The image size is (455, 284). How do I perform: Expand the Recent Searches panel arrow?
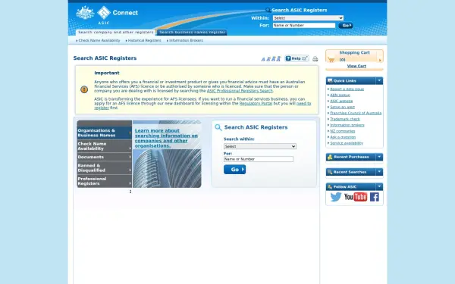coord(379,172)
